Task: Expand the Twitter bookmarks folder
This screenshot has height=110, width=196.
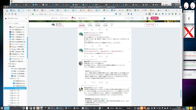Action: [8, 64]
